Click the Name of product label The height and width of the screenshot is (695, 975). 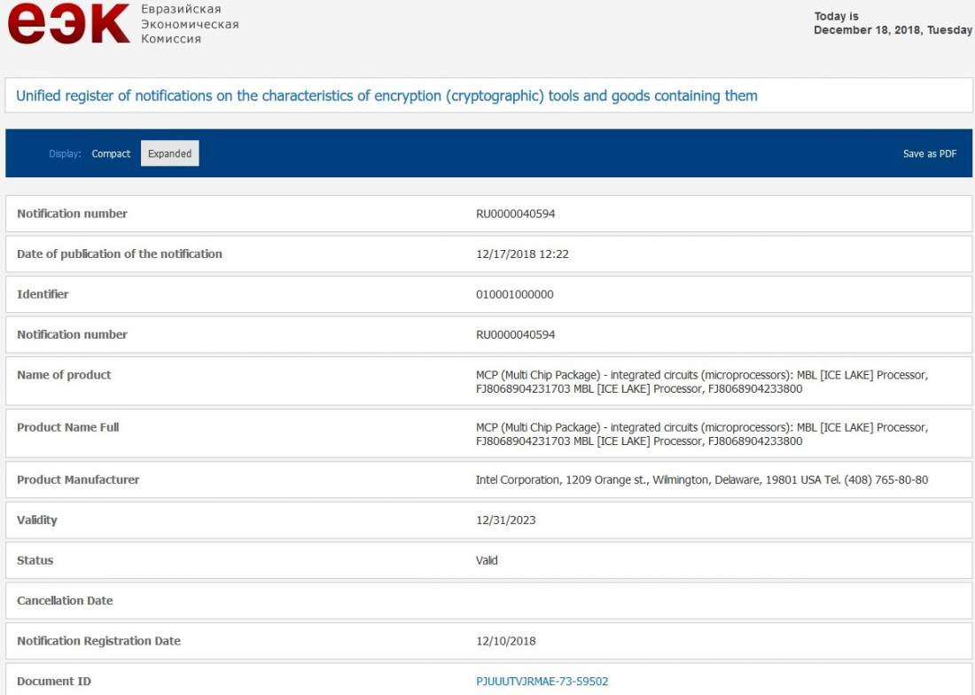click(64, 375)
